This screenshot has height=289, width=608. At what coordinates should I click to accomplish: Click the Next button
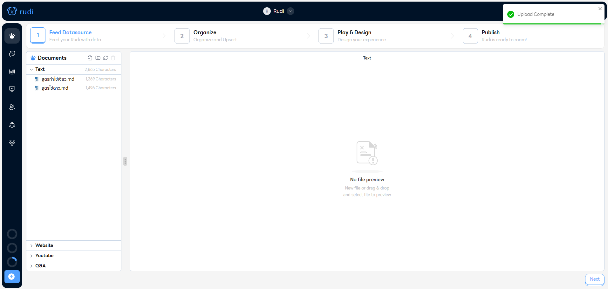click(x=594, y=279)
